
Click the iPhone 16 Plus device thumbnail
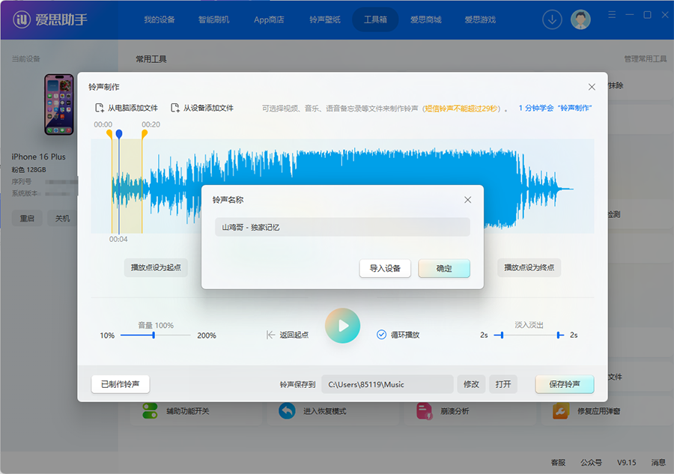point(59,104)
